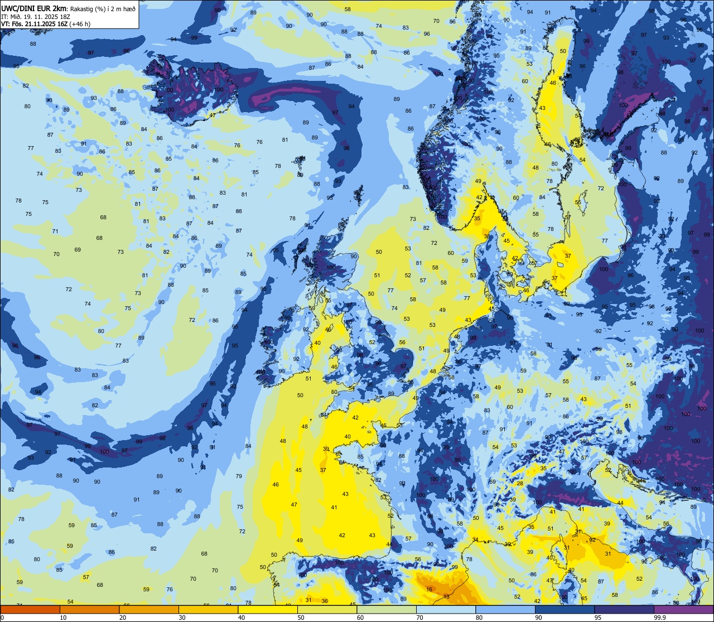Screen dimensions: 714x622
Task: Select the 20–30 light orange legend swatch
Action: [149, 609]
